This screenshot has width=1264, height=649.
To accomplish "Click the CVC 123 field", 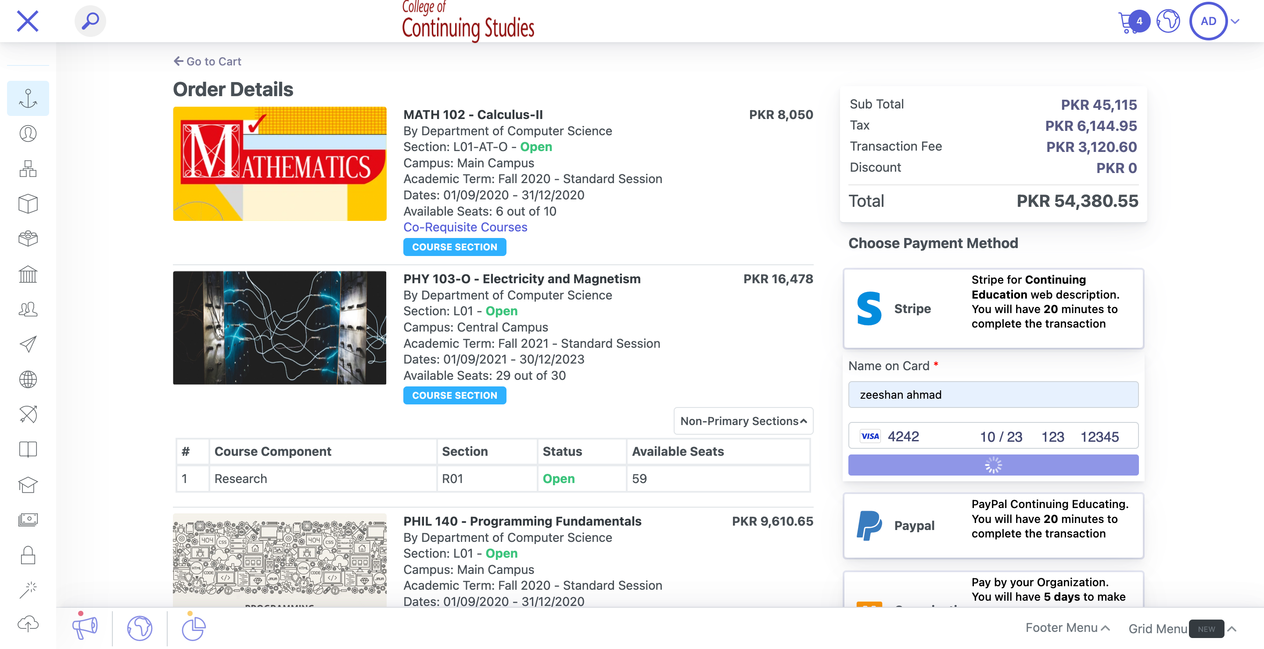I will [x=1052, y=437].
